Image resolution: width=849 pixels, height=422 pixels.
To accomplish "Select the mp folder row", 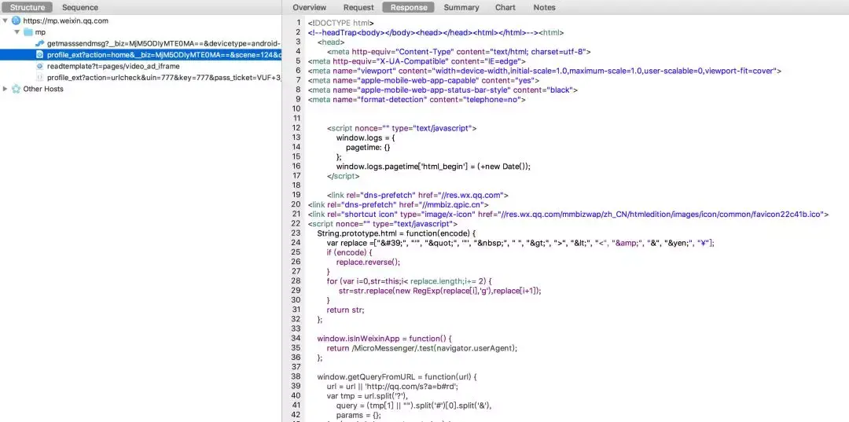I will click(141, 32).
